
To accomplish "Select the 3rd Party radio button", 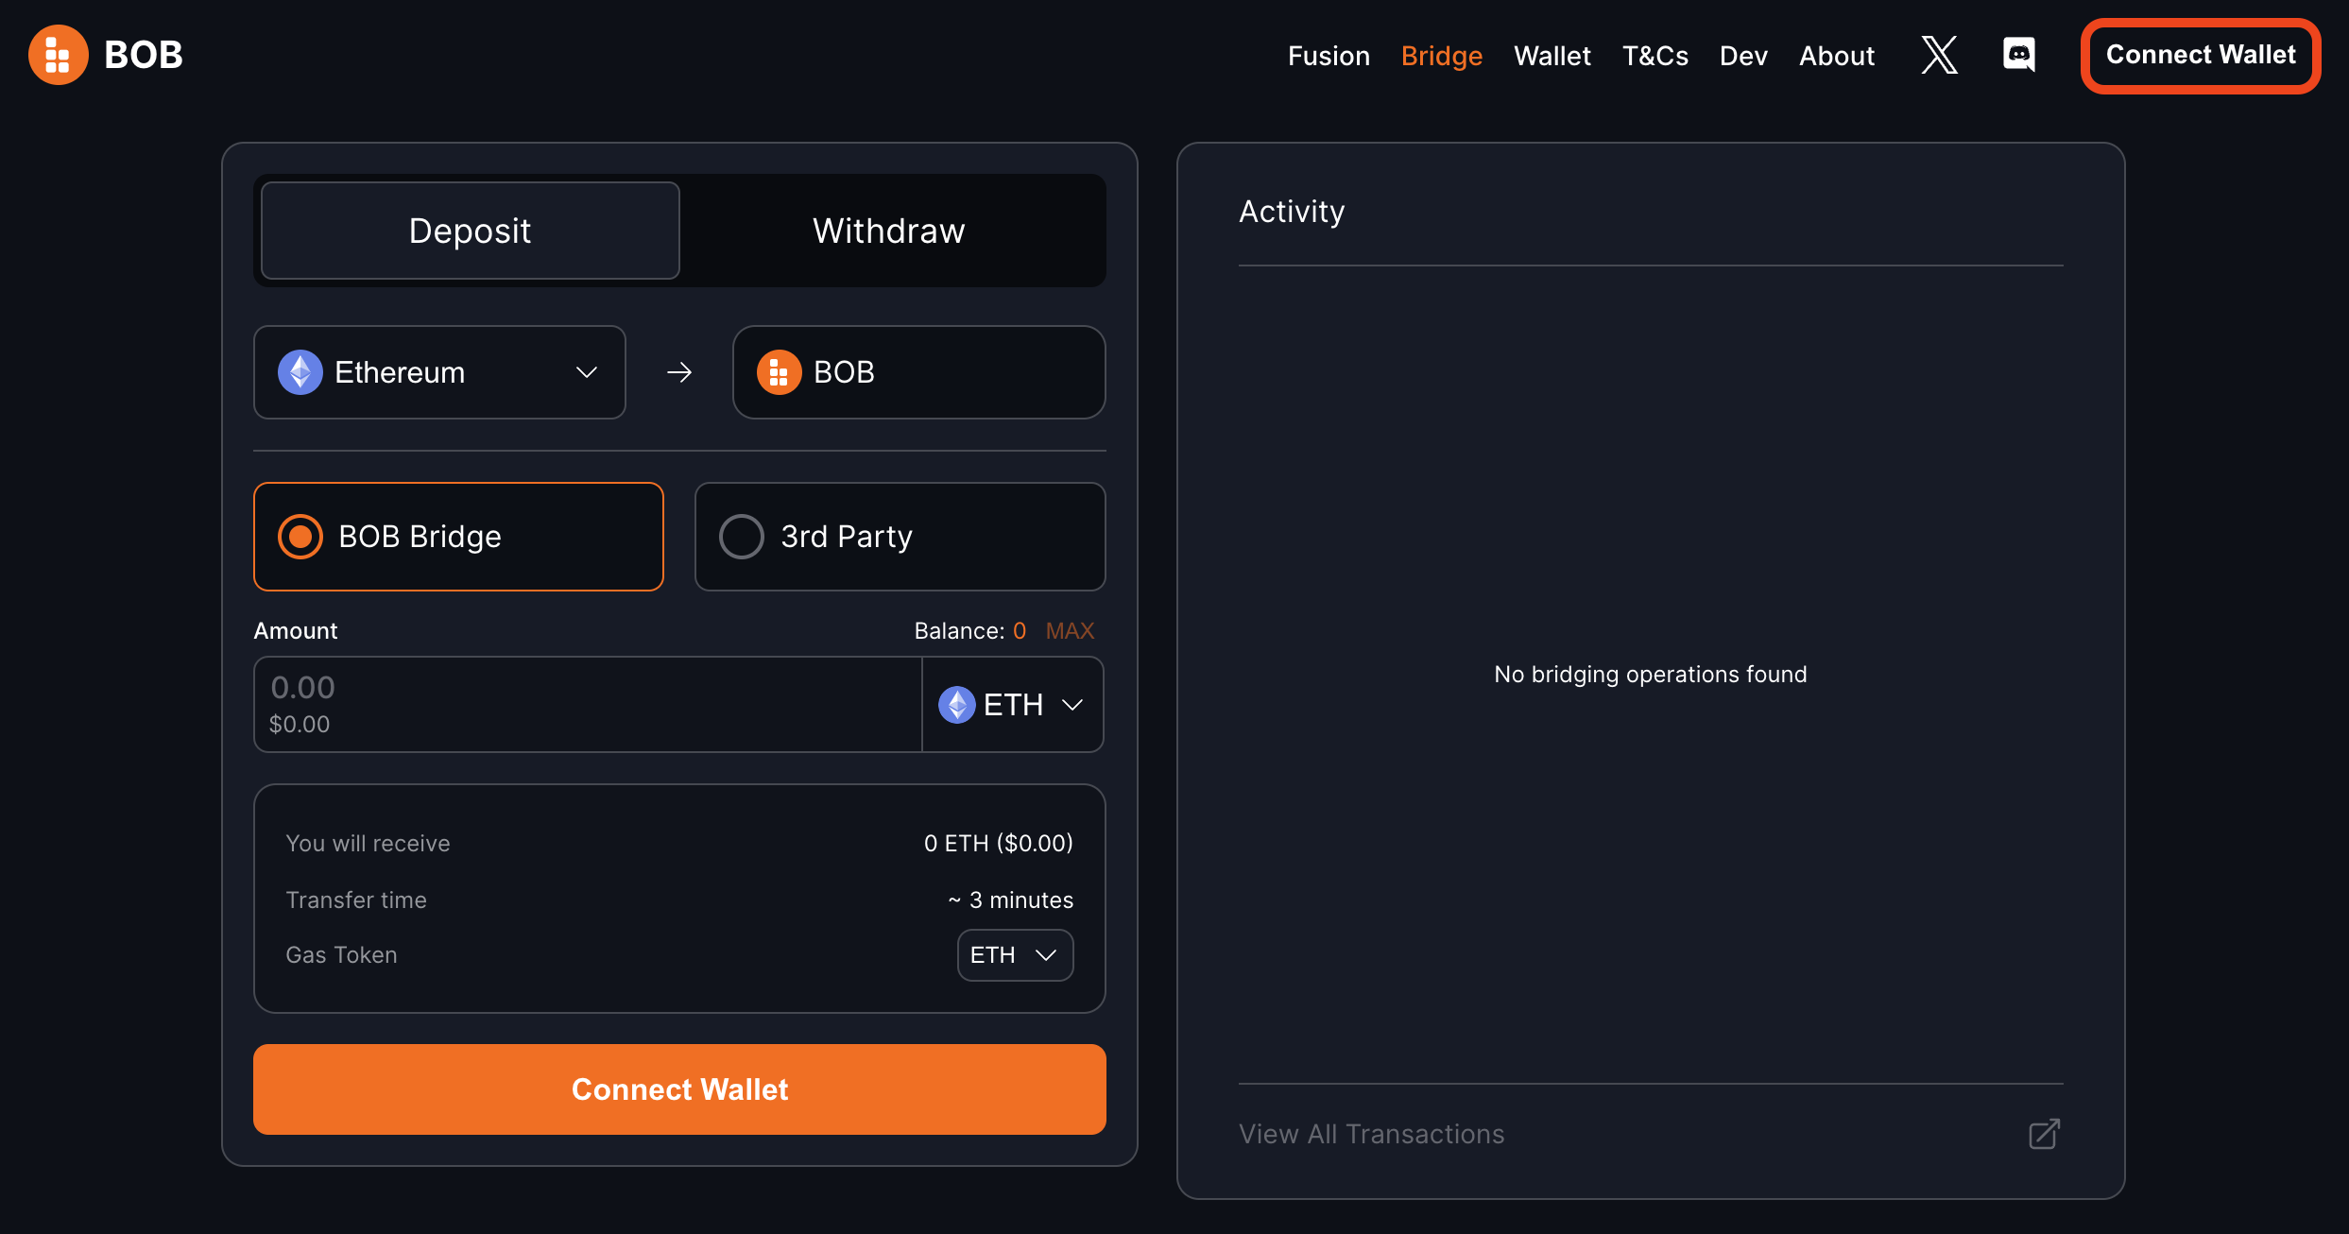I will click(740, 536).
